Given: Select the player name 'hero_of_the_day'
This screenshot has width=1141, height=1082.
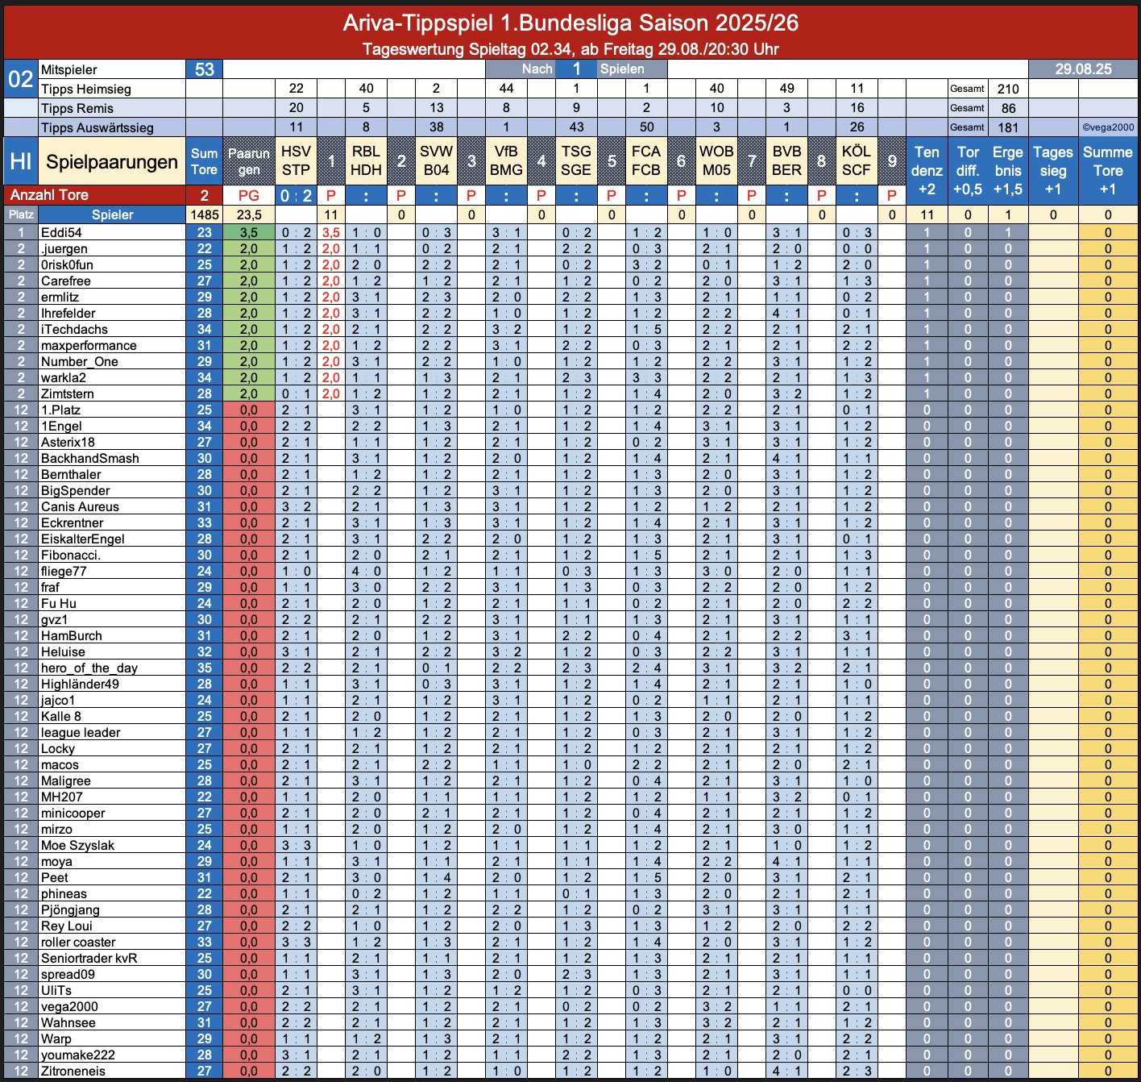Looking at the screenshot, I should tap(89, 668).
